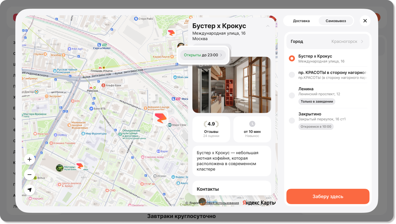Choose the Закрытино location radio button
Viewport: 396px width, 224px height.
point(292,121)
